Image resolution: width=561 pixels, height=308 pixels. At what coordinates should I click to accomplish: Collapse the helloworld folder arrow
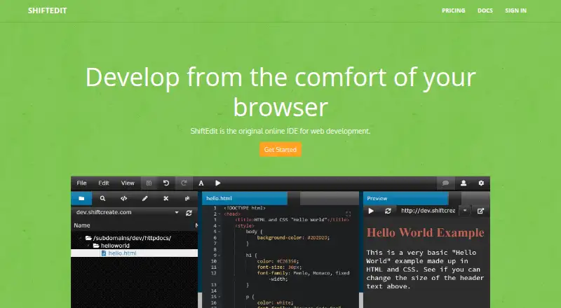pos(88,246)
